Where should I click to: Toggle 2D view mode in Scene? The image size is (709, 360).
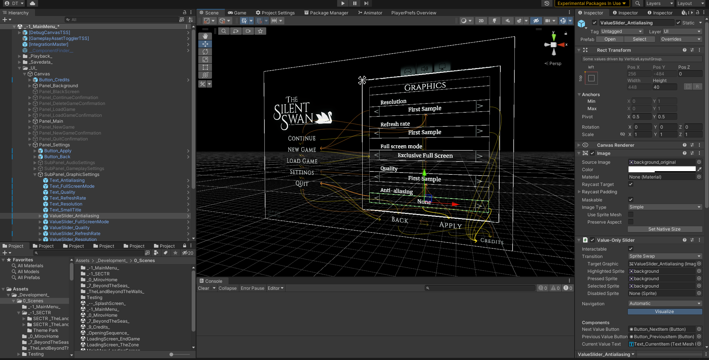pyautogui.click(x=481, y=21)
